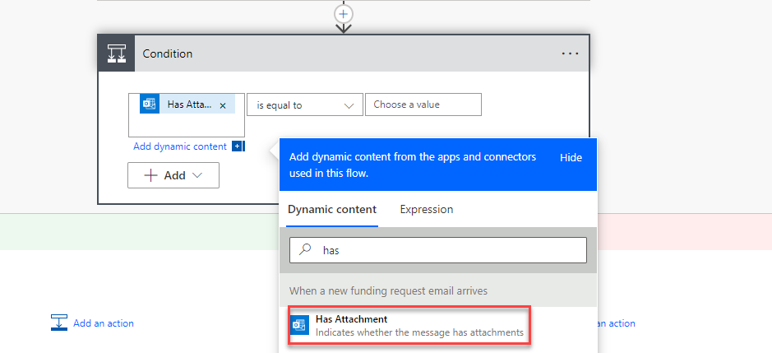This screenshot has width=772, height=353.
Task: Click the "Choose a value" field
Action: pos(423,105)
